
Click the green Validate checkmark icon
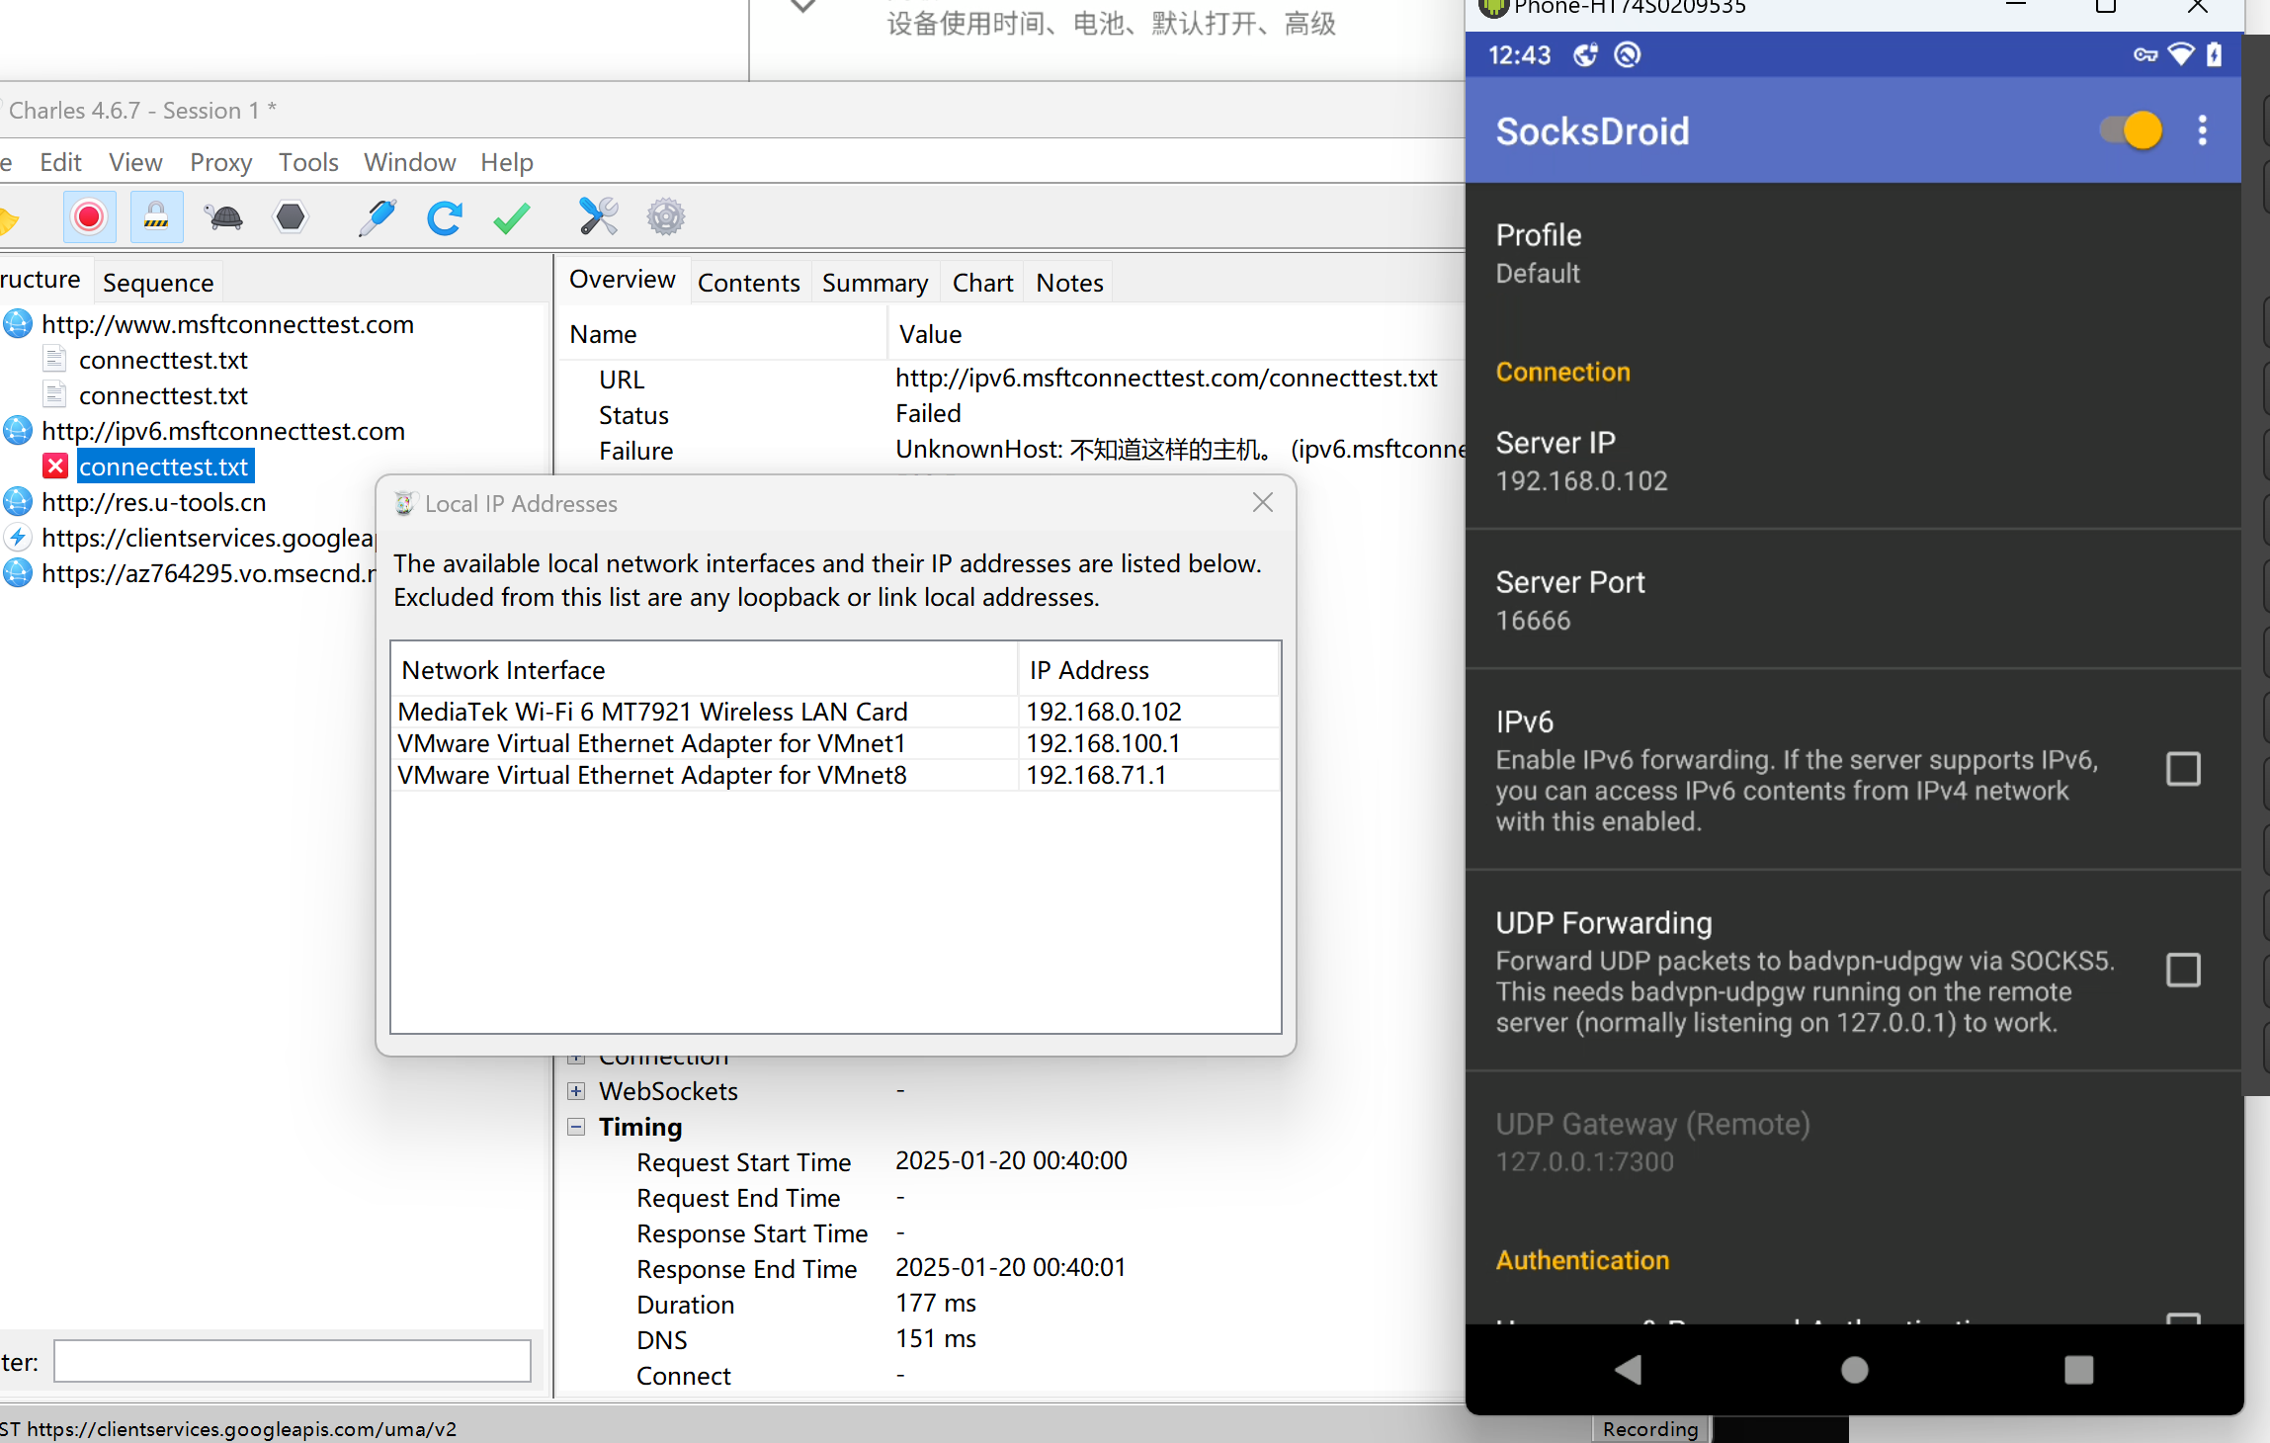[x=511, y=217]
